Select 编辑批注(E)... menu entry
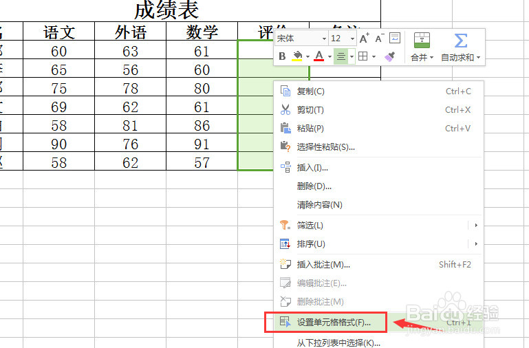The image size is (529, 348). tap(378, 283)
